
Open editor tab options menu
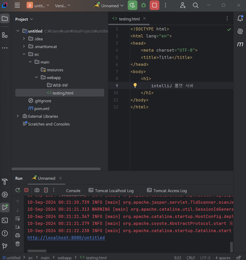tap(227, 18)
